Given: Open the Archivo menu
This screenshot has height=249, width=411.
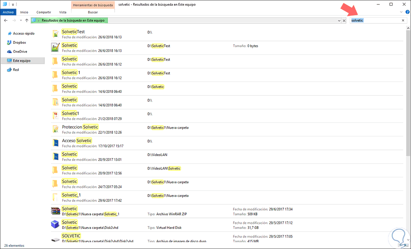Looking at the screenshot, I should [x=8, y=12].
